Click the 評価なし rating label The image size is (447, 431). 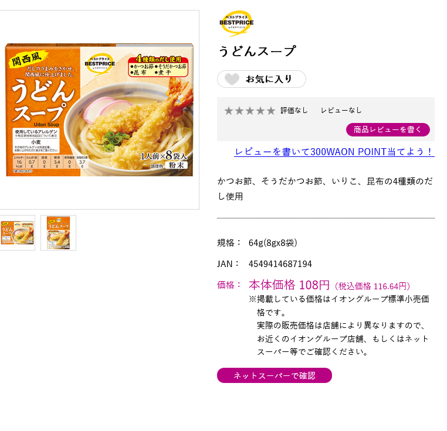pyautogui.click(x=294, y=110)
